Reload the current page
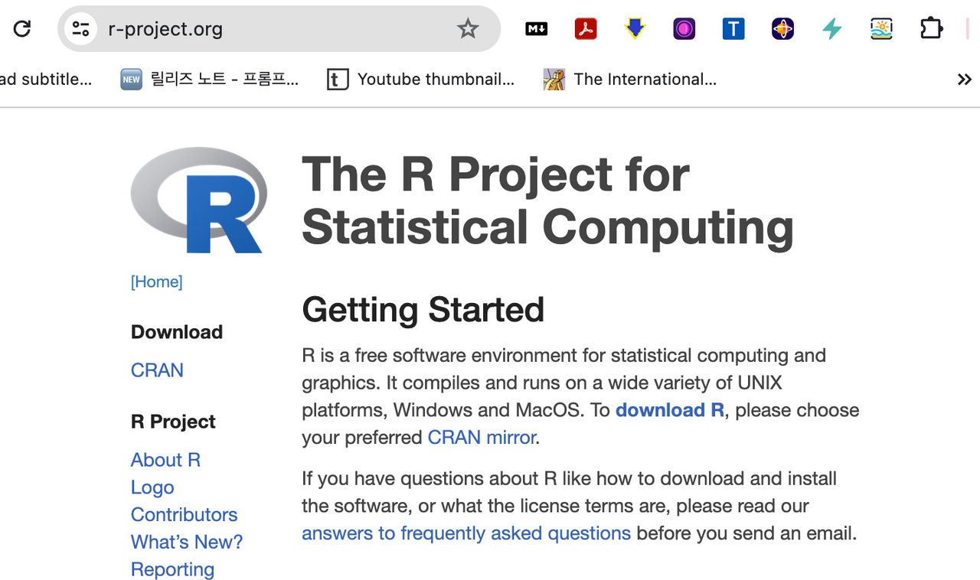The image size is (980, 580). point(22,29)
